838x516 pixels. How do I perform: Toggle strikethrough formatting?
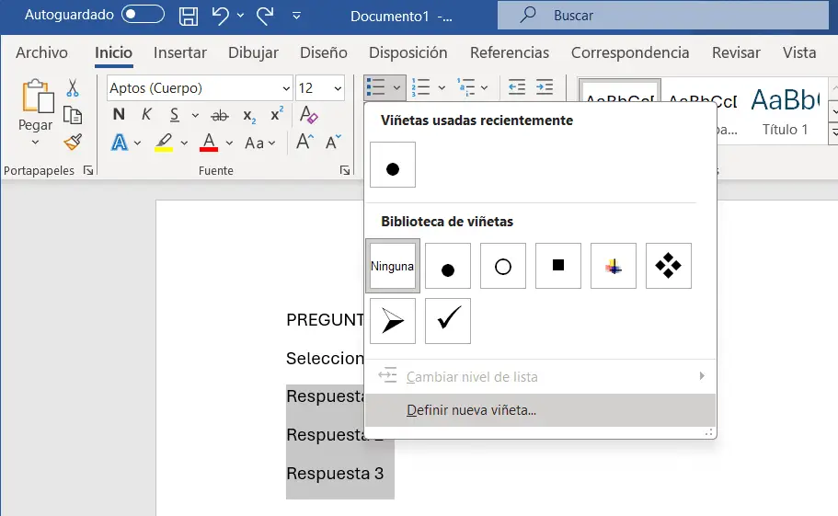(x=219, y=115)
